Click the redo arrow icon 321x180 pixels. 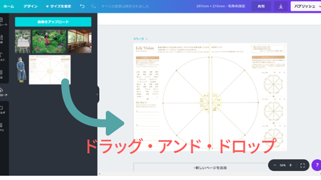94,6
